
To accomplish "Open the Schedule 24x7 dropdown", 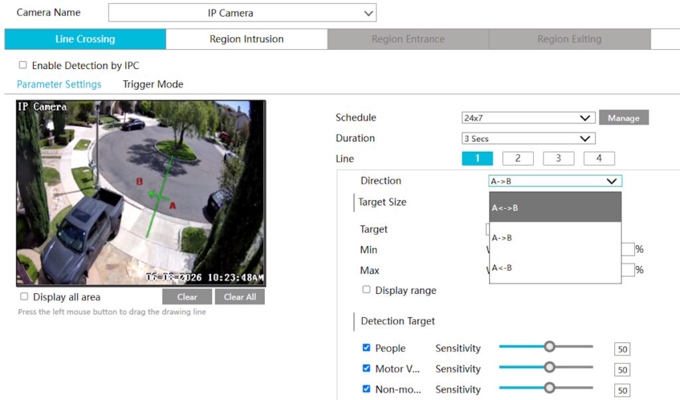I will click(x=528, y=118).
